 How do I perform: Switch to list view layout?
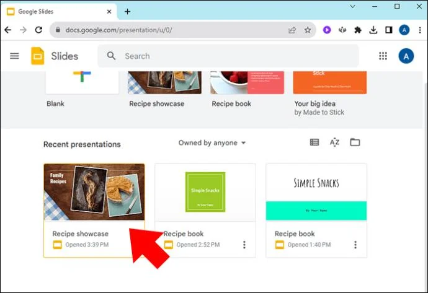(x=314, y=142)
